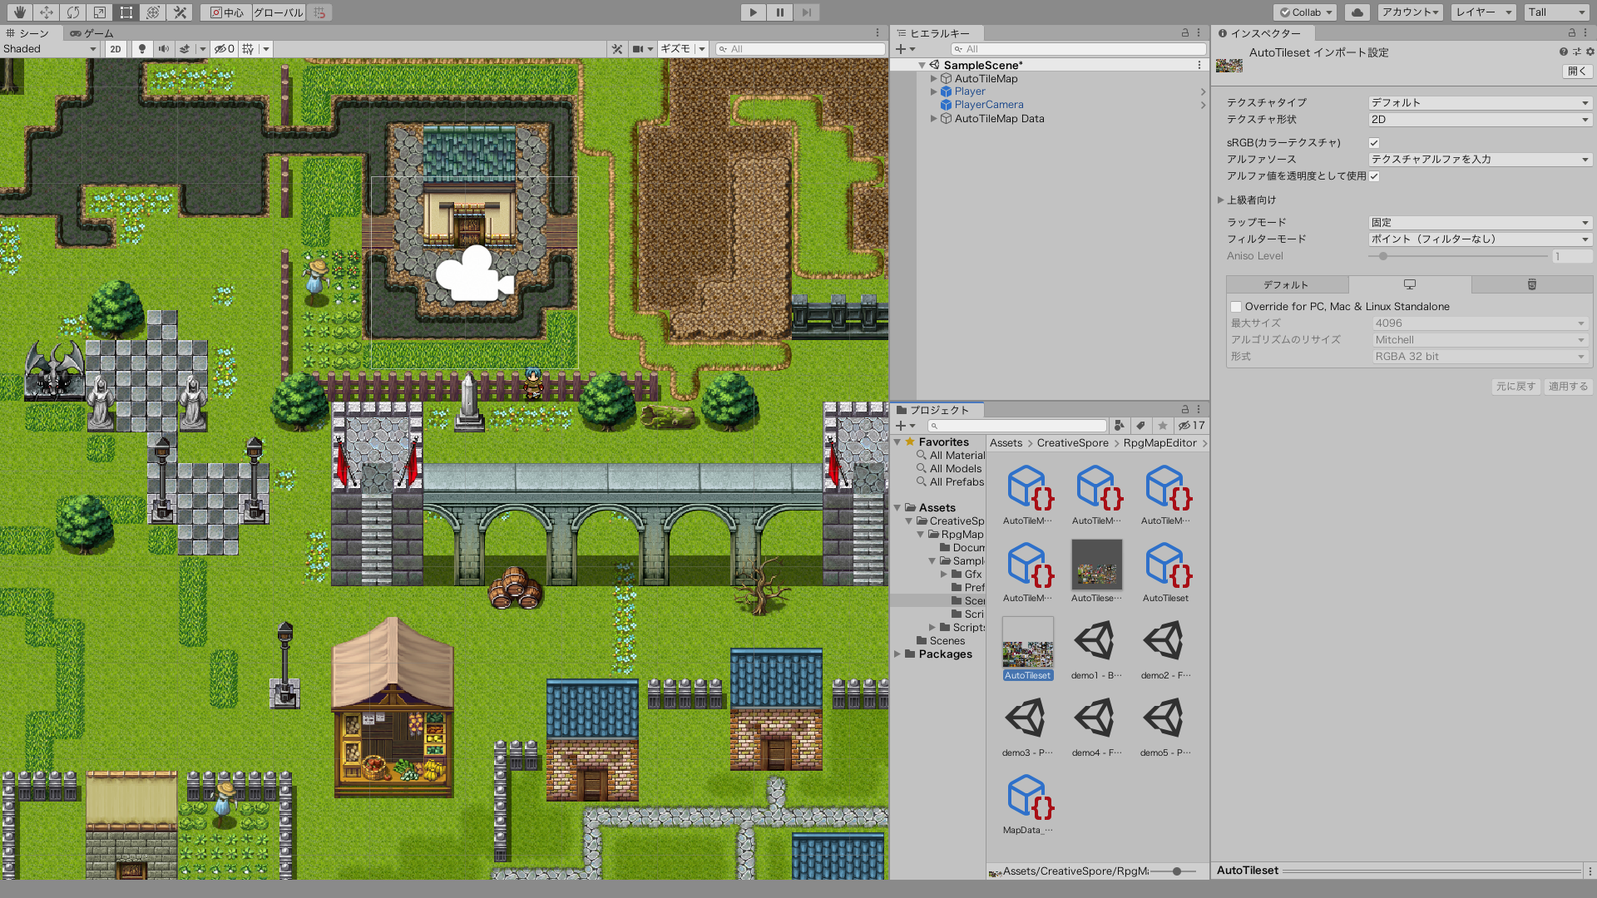Click the grid snapping icon in toolbar
Viewport: 1597px width, 898px height.
click(319, 12)
